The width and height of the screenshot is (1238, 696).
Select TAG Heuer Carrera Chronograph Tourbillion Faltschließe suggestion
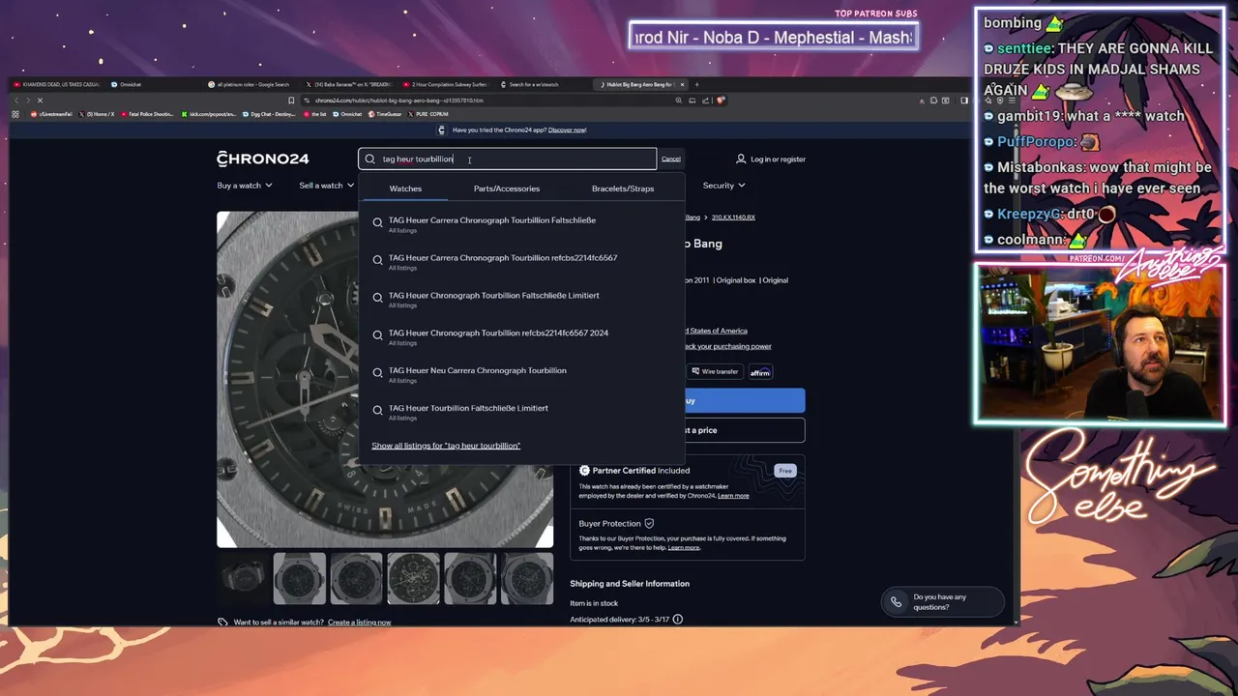[520, 223]
